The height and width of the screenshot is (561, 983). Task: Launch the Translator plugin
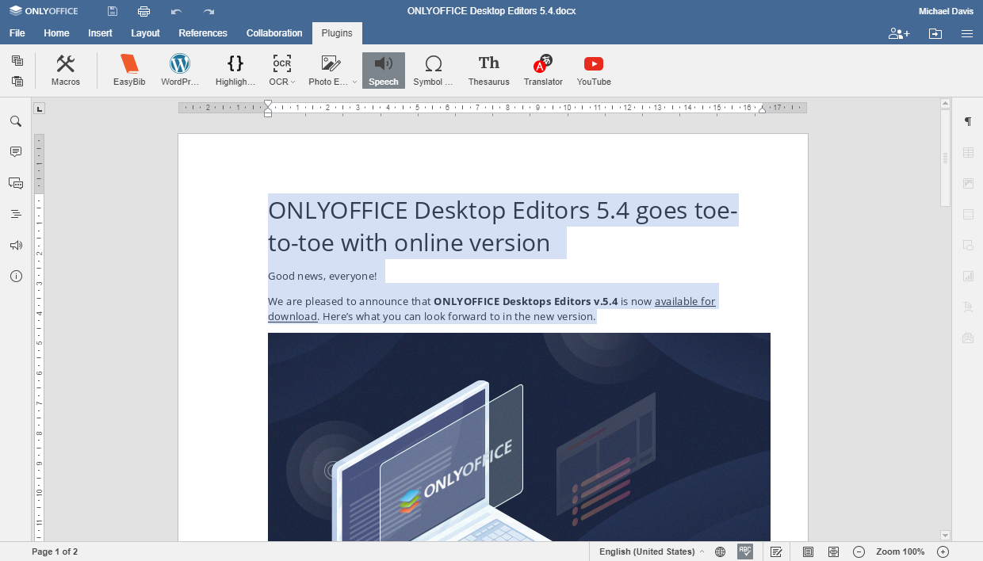pyautogui.click(x=543, y=71)
